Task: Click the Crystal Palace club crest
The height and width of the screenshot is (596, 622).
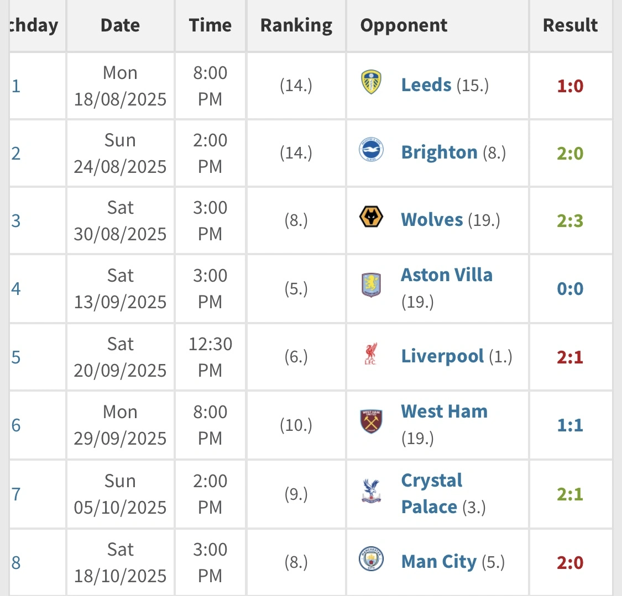Action: [371, 490]
